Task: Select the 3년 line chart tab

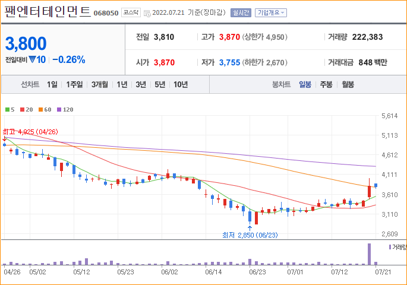Action: point(141,84)
